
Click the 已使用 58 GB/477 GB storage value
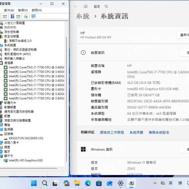(143, 95)
